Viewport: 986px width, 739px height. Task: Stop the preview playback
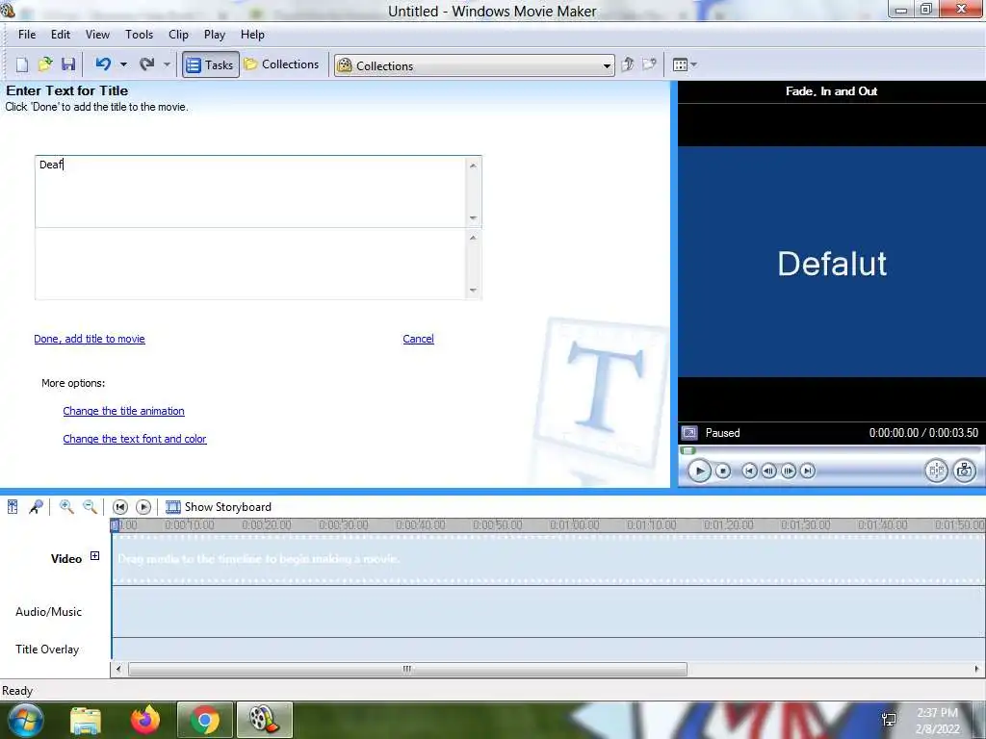[x=723, y=471]
